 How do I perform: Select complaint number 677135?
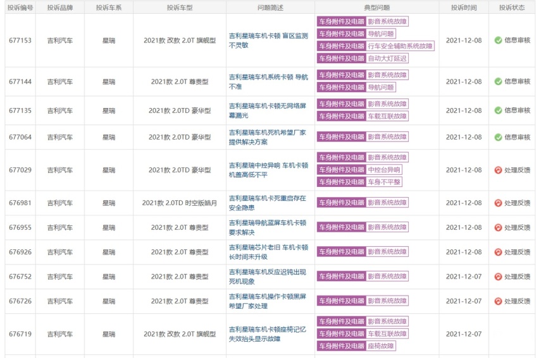click(20, 110)
